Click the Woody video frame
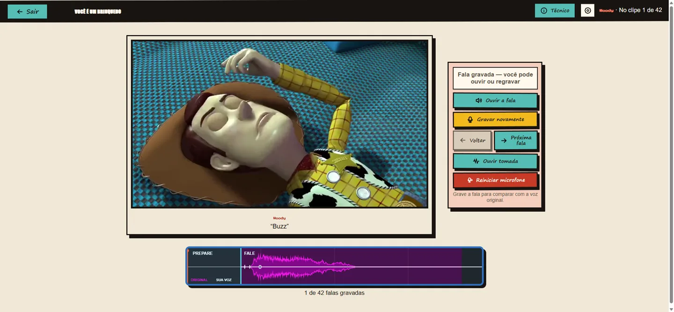Screen dimensions: 674x312 click(x=279, y=124)
